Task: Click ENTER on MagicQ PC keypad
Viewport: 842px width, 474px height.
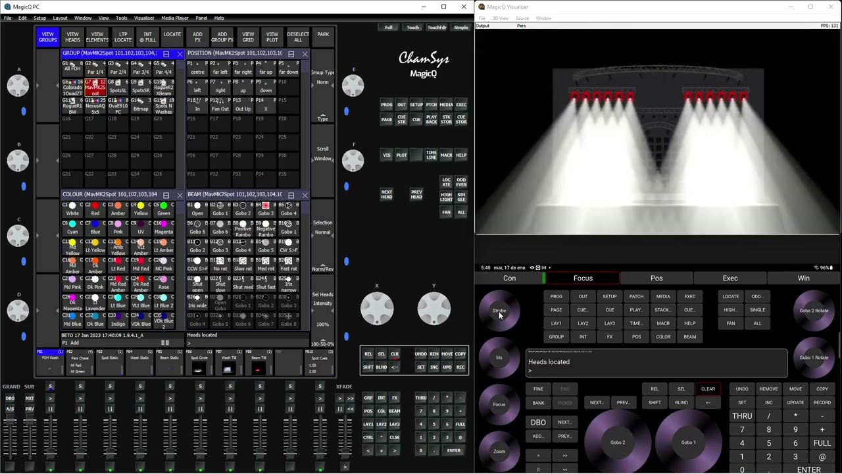Action: 454,451
